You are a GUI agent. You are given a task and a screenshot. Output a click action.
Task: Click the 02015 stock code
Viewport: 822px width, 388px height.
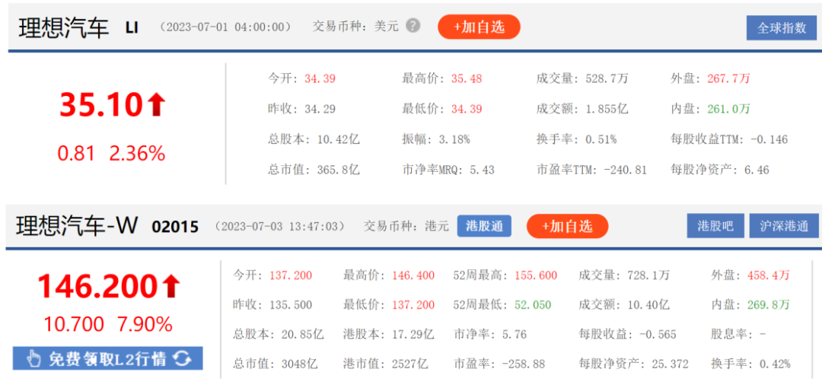pyautogui.click(x=175, y=227)
